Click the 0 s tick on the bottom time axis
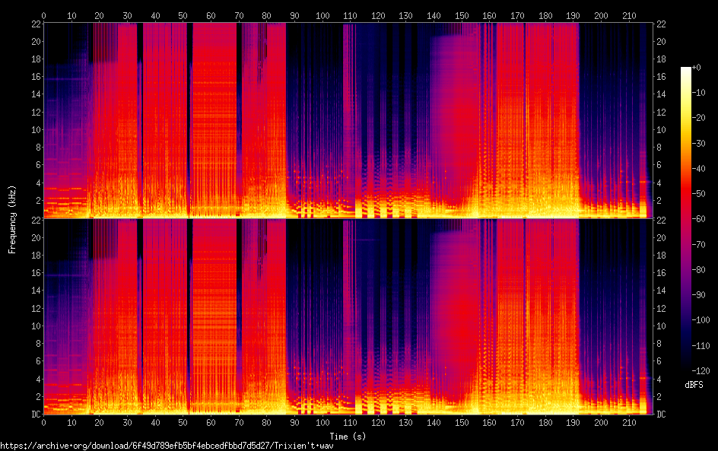This screenshot has height=451, width=718. [43, 422]
